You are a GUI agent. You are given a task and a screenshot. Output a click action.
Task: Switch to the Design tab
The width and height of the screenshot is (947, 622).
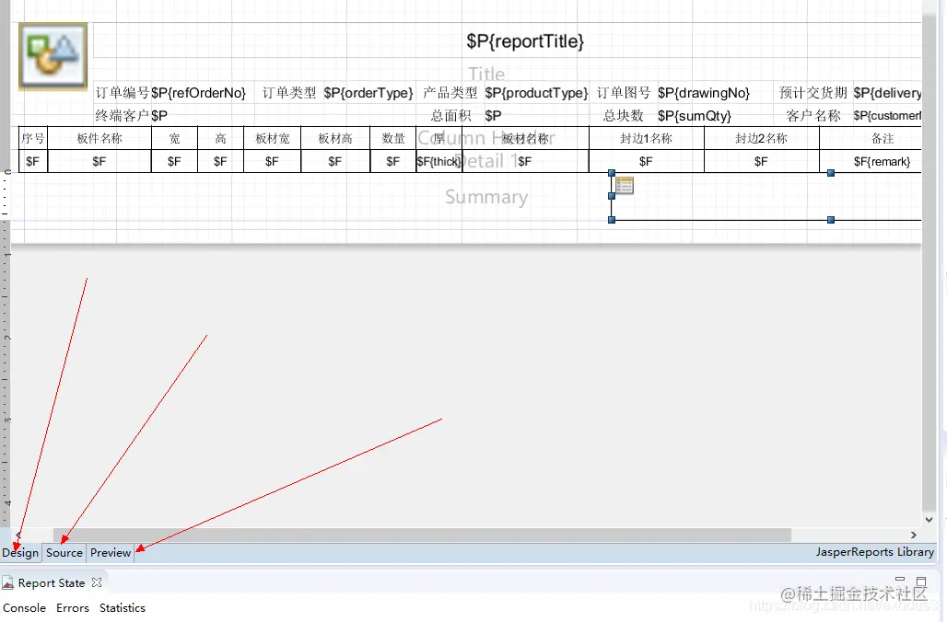(20, 553)
